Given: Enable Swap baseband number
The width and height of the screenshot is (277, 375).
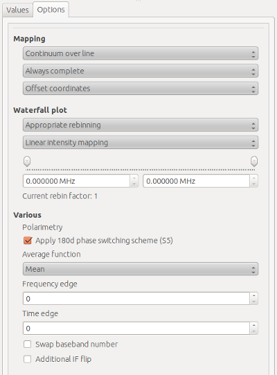Looking at the screenshot, I should (x=27, y=345).
